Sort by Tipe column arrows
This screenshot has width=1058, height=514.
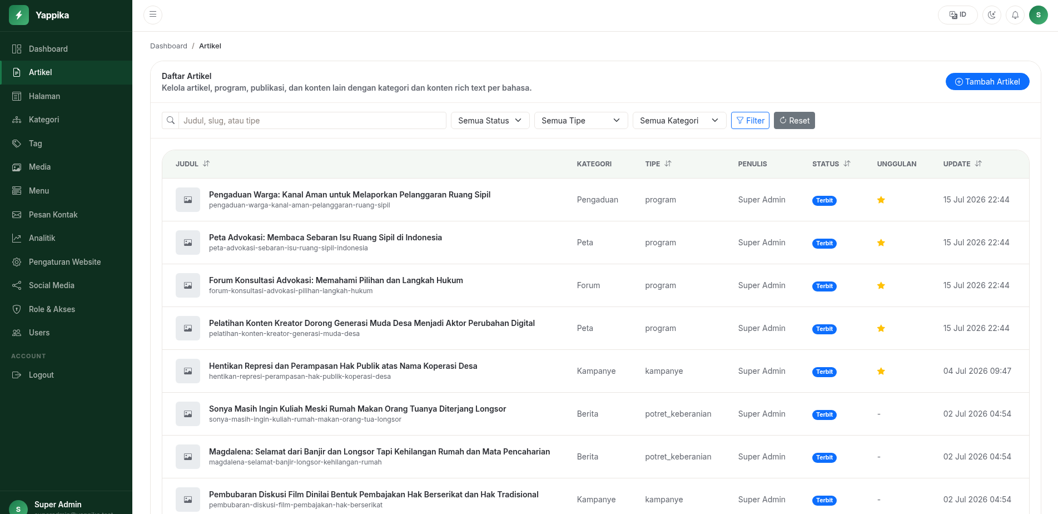pos(668,164)
